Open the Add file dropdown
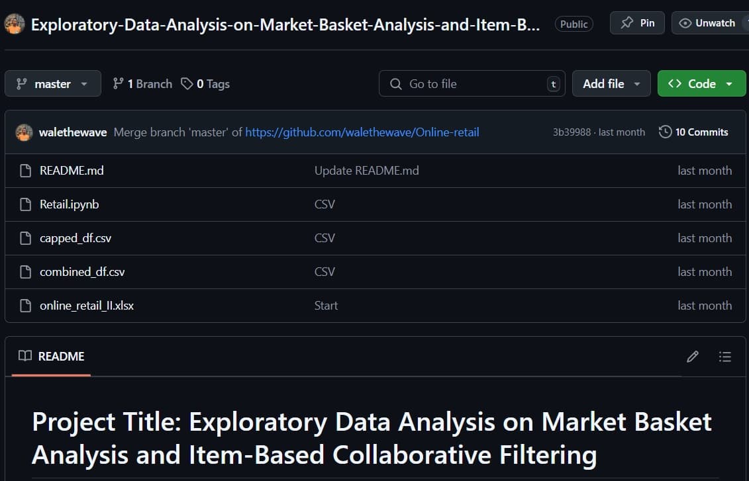This screenshot has width=749, height=481. (x=611, y=83)
